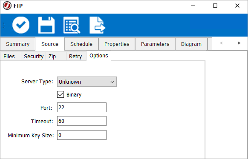Open the Diagram tab
Image resolution: width=248 pixels, height=159 pixels.
[x=191, y=44]
